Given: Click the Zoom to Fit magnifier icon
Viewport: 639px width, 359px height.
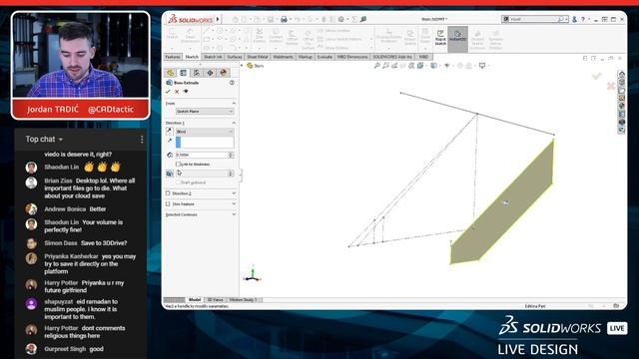Looking at the screenshot, I should point(377,66).
